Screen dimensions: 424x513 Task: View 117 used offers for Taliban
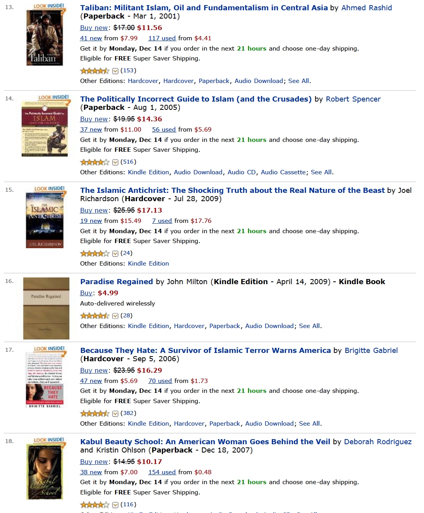162,38
